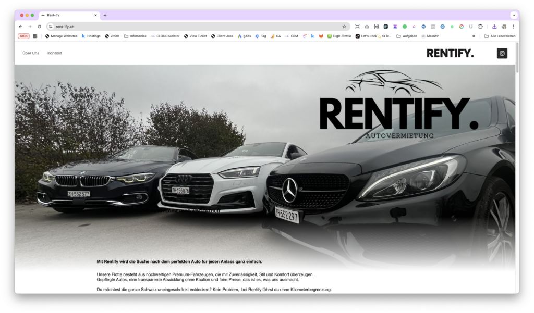Image resolution: width=534 pixels, height=313 pixels.
Task: Open the Aufgaben bookmarks folder
Action: 407,36
